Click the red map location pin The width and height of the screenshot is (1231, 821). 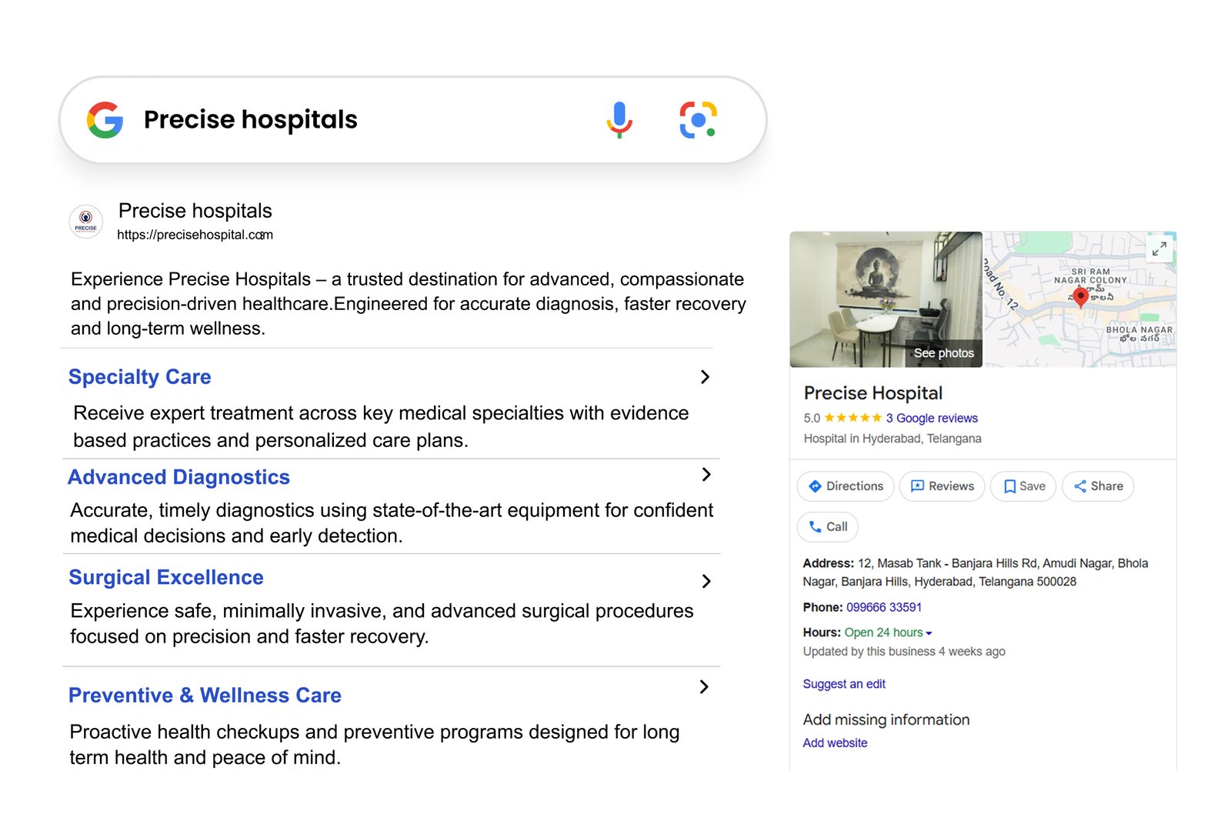click(x=1080, y=296)
